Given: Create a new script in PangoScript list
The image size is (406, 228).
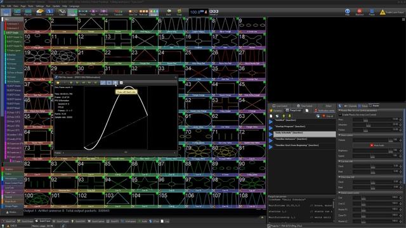Looking at the screenshot, I should [271, 116].
